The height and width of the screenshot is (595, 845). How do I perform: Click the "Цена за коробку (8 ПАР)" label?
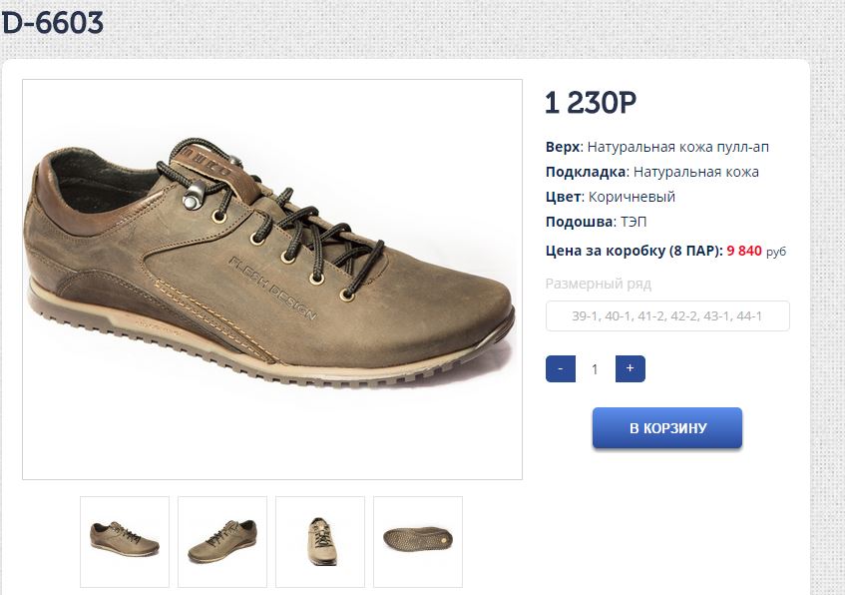(x=634, y=251)
